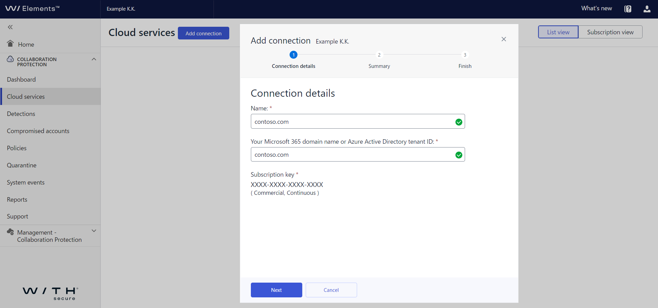Click the Name input field
This screenshot has width=658, height=308.
pyautogui.click(x=358, y=121)
